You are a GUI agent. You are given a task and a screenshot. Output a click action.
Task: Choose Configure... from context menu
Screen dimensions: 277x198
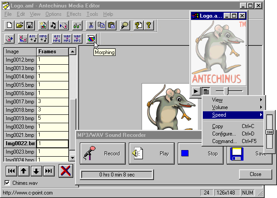click(x=233, y=134)
